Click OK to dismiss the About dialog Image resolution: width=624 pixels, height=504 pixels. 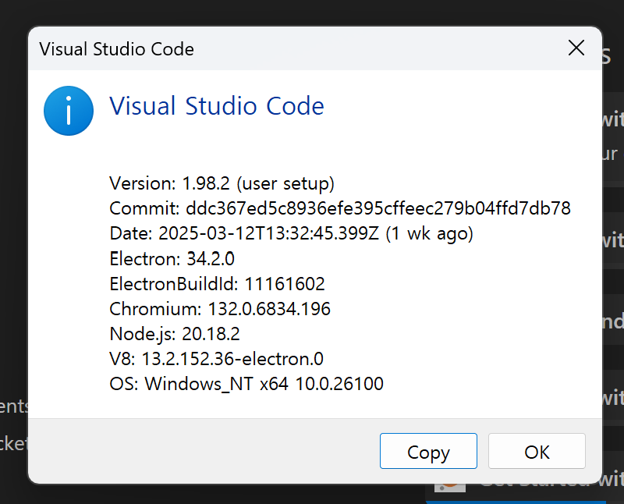click(537, 451)
